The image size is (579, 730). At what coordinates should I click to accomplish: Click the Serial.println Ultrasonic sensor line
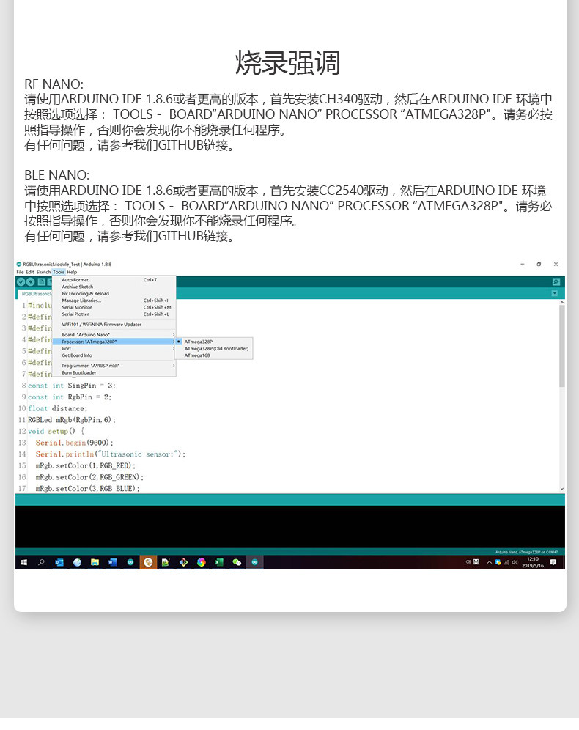(111, 454)
